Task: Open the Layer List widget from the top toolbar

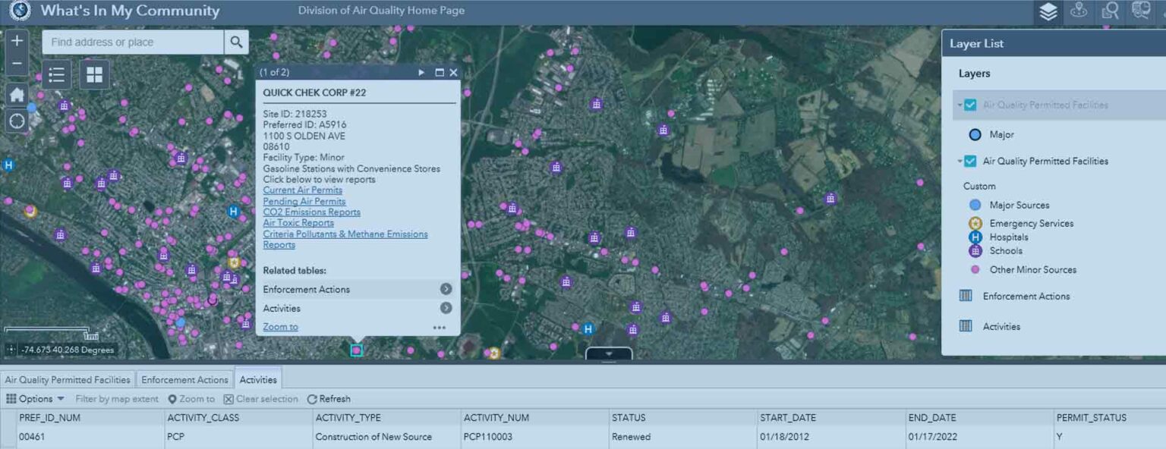Action: [x=1048, y=11]
